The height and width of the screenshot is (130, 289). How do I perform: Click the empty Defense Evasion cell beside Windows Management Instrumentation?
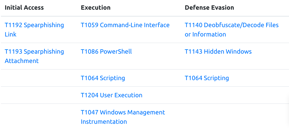click(234, 117)
